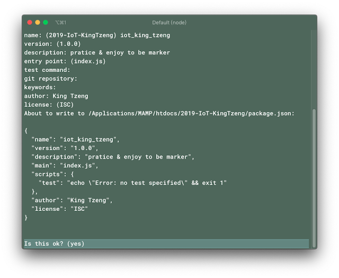Click the ⌥⌘1 window shortcut indicator
Image resolution: width=339 pixels, height=278 pixels.
[x=60, y=22]
